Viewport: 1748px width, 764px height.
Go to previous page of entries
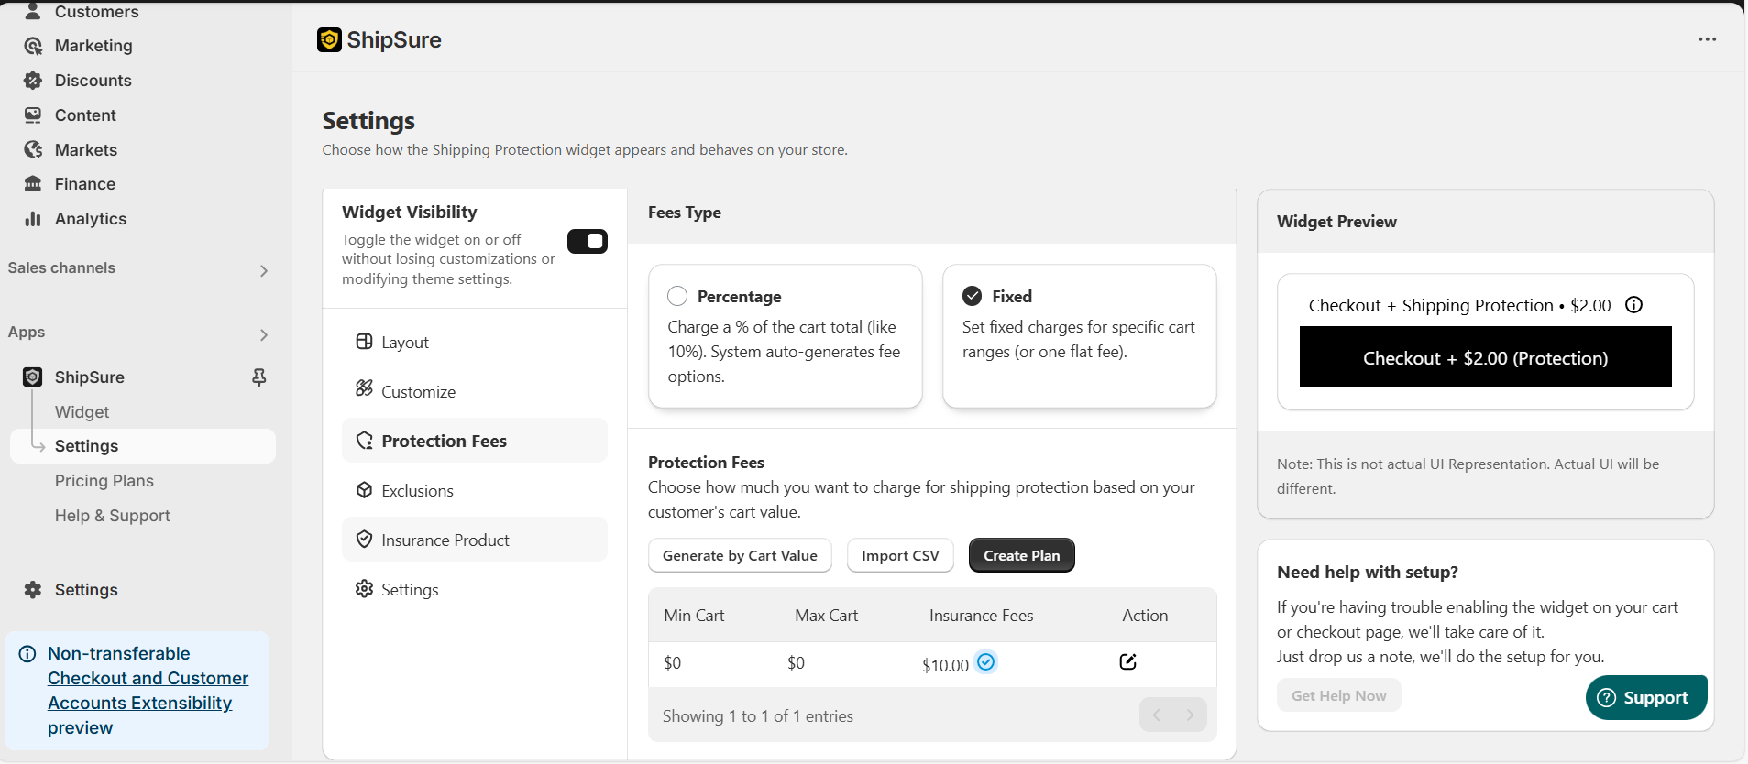point(1157,715)
